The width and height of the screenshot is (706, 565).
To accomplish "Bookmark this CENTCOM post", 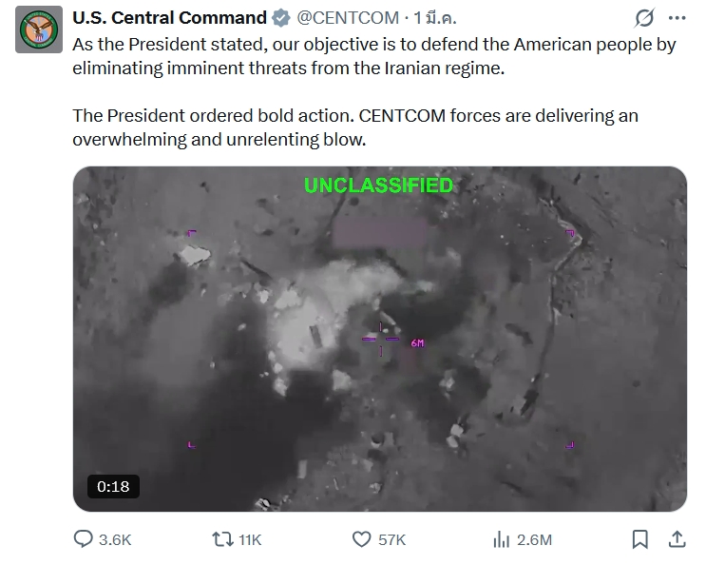I will click(x=640, y=539).
